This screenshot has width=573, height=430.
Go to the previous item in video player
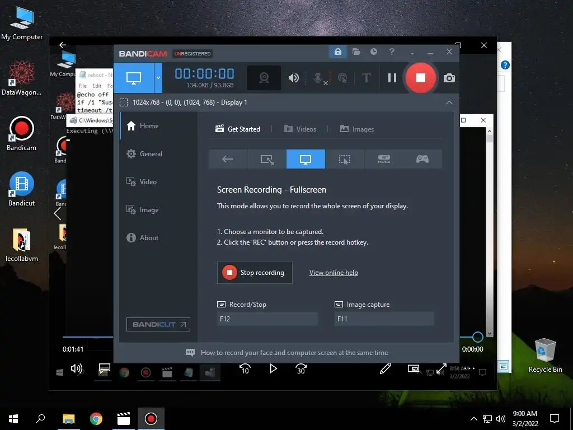point(58,213)
